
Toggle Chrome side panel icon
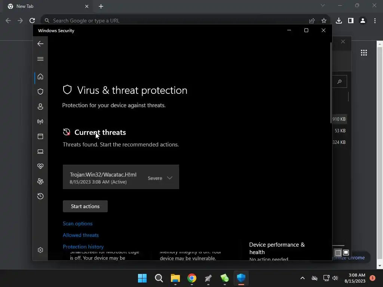(x=351, y=21)
